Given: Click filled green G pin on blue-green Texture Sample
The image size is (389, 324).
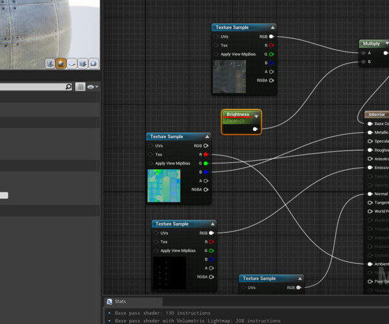Looking at the screenshot, I should [206, 163].
